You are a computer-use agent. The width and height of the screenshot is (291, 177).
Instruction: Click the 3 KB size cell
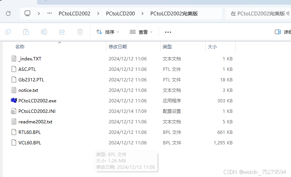pyautogui.click(x=227, y=90)
